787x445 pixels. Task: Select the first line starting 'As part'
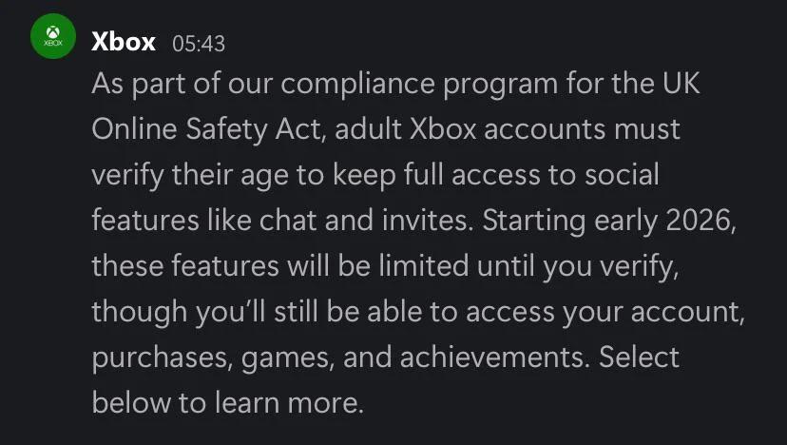395,84
